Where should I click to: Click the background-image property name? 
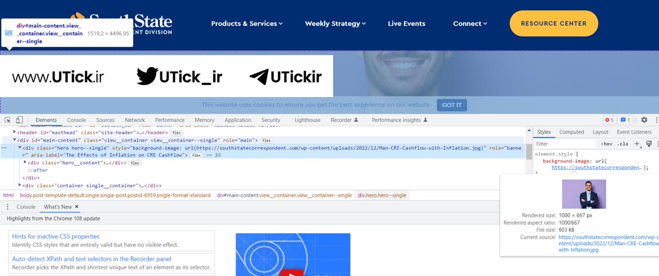tap(566, 161)
